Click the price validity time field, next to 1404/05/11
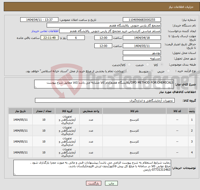 (x=103, y=46)
